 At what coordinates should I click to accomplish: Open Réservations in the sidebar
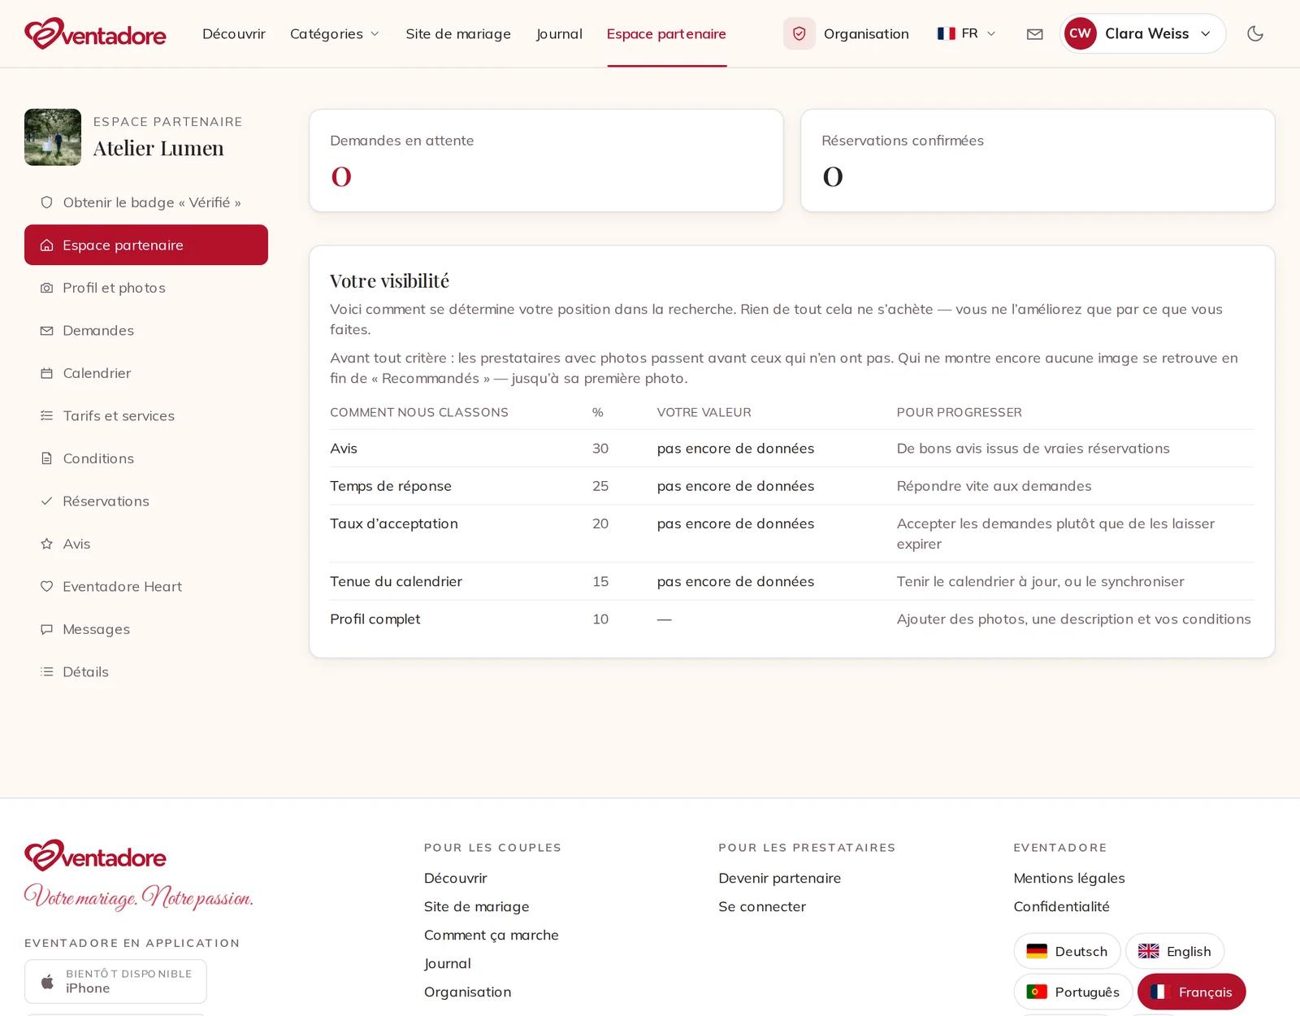[x=146, y=501]
